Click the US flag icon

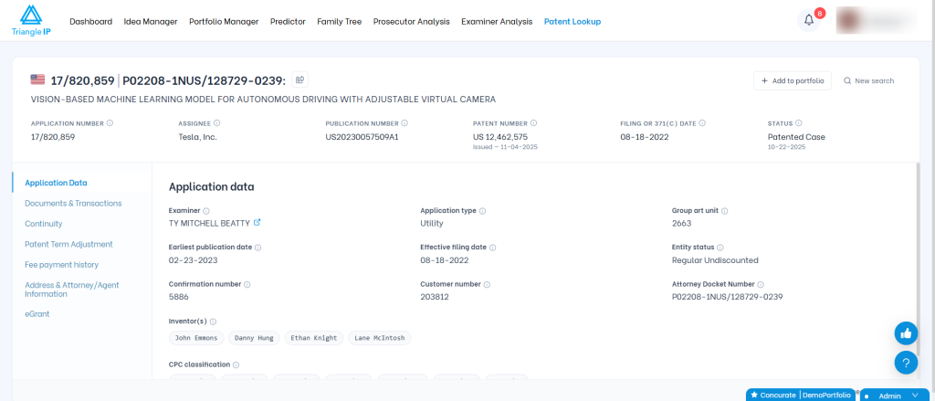click(x=37, y=79)
